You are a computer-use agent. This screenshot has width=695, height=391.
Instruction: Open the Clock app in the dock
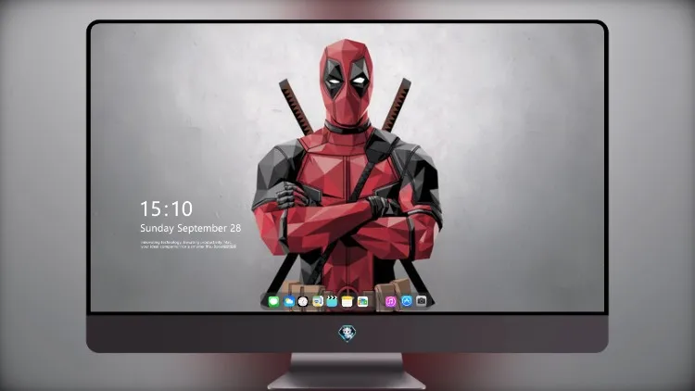coord(303,301)
